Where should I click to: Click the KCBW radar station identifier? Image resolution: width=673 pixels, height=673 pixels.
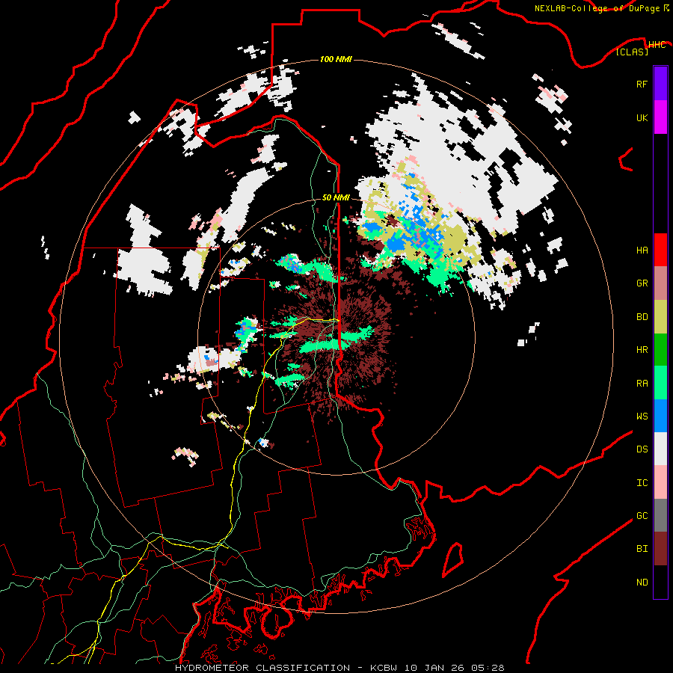(384, 668)
